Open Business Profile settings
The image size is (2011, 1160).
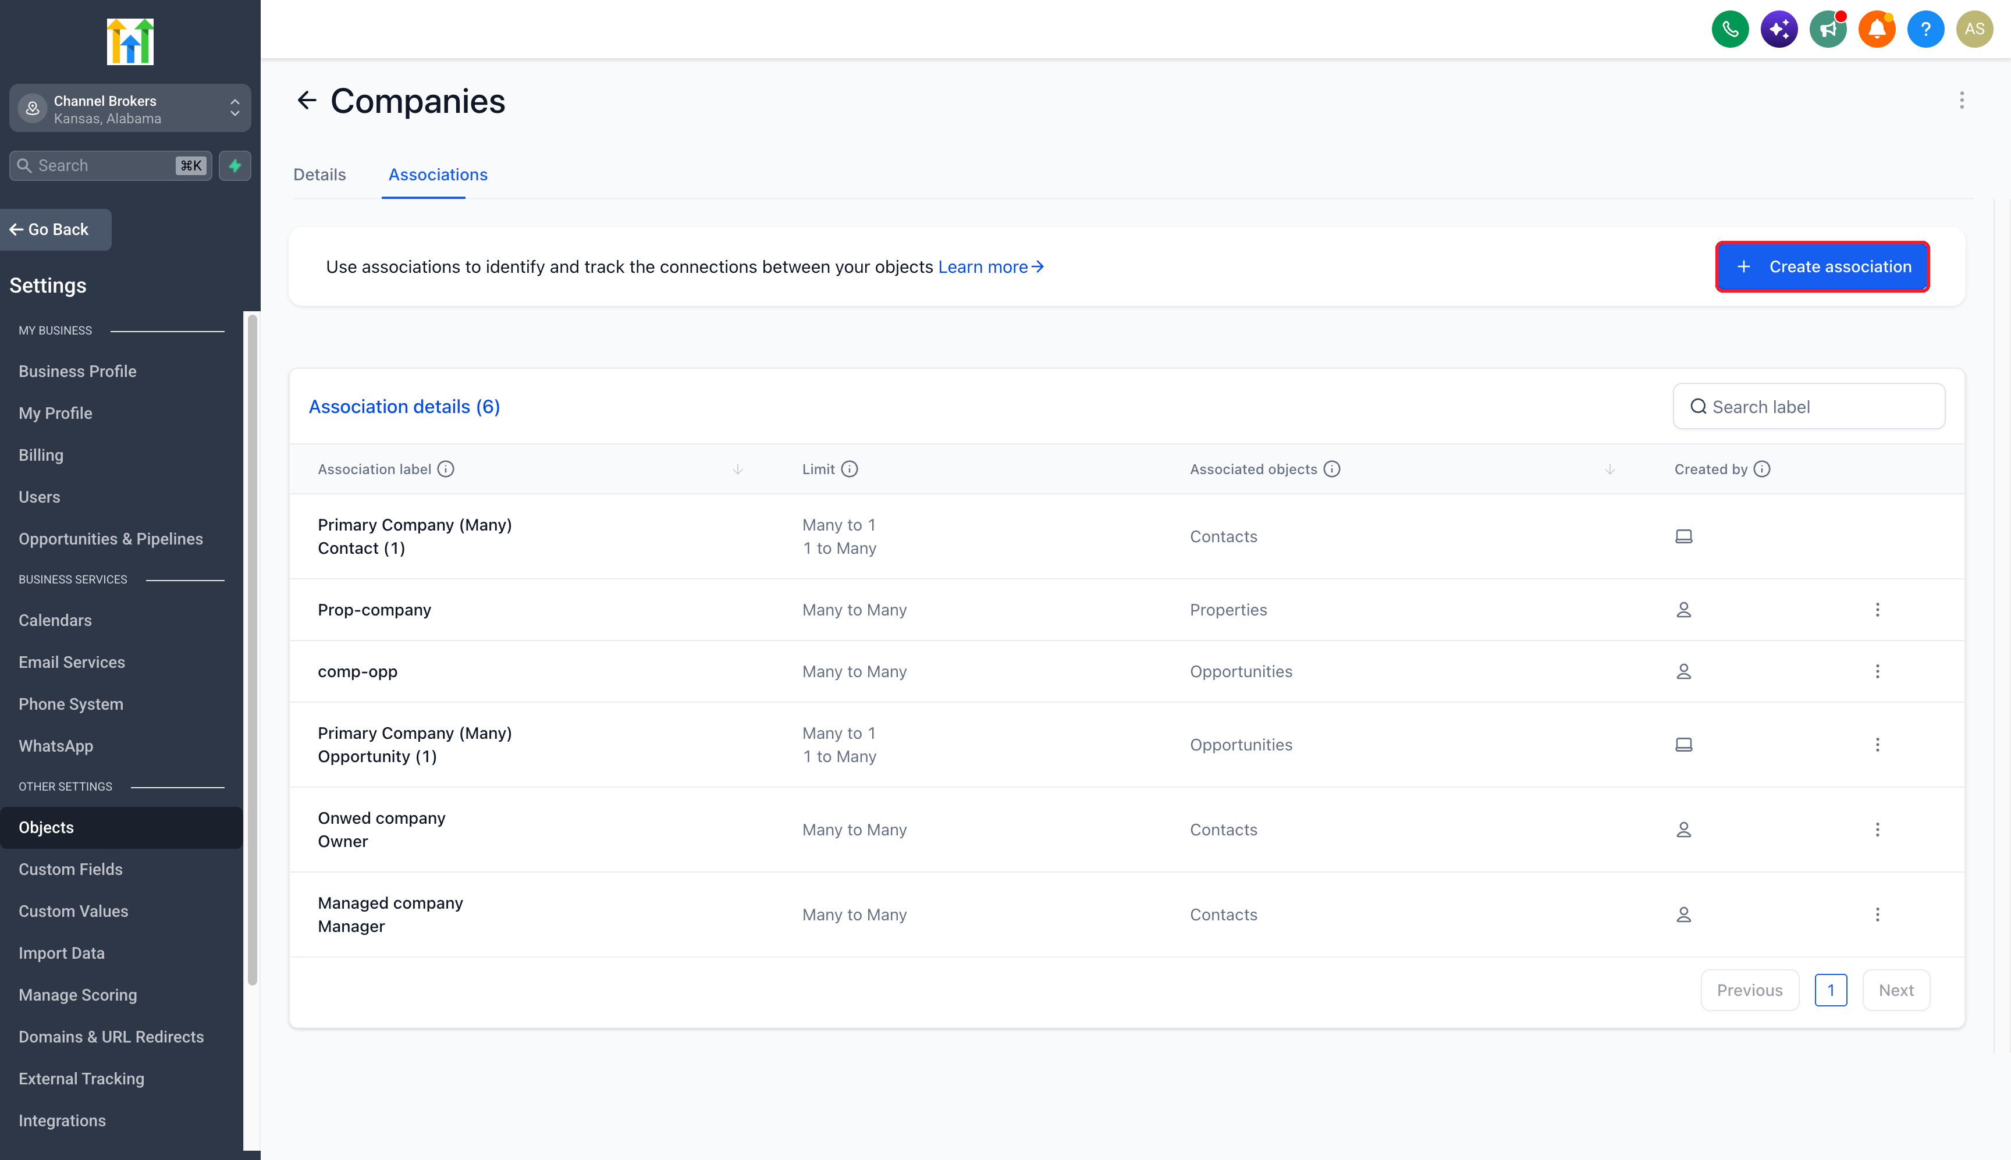(x=77, y=371)
